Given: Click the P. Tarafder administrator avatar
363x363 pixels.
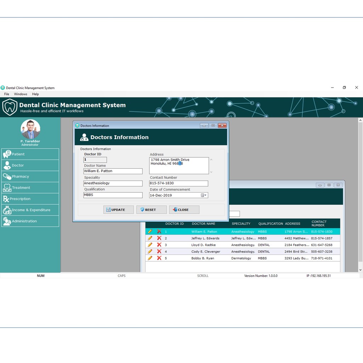Looking at the screenshot, I should pyautogui.click(x=30, y=129).
